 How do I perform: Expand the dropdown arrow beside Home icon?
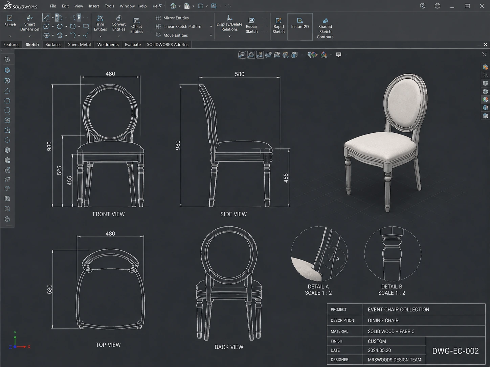[x=179, y=6]
